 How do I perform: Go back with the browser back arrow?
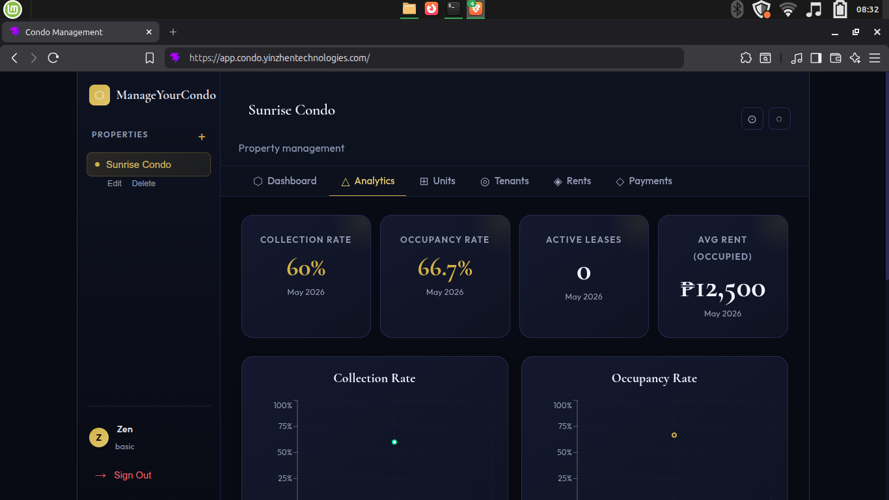[14, 58]
